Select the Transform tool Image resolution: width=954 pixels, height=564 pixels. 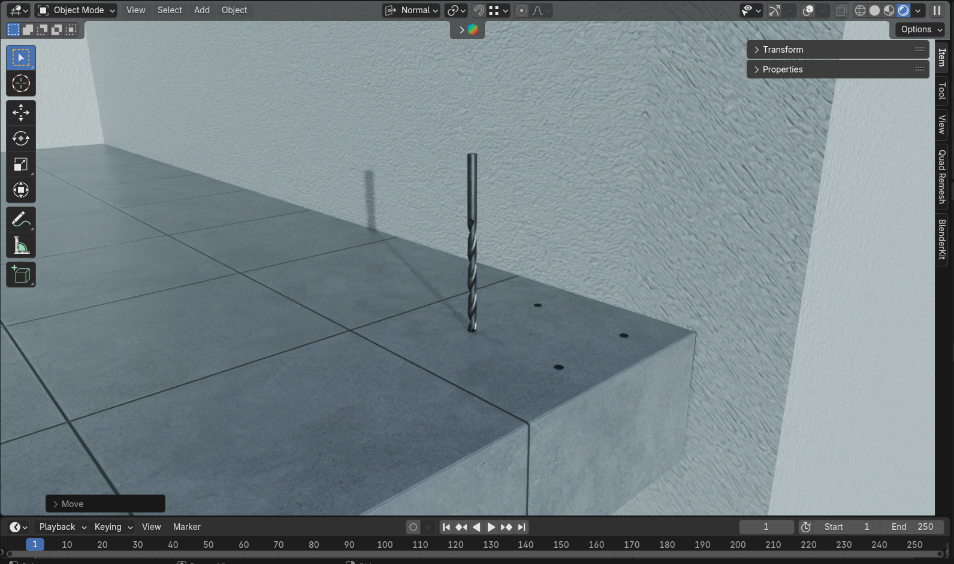click(x=21, y=190)
